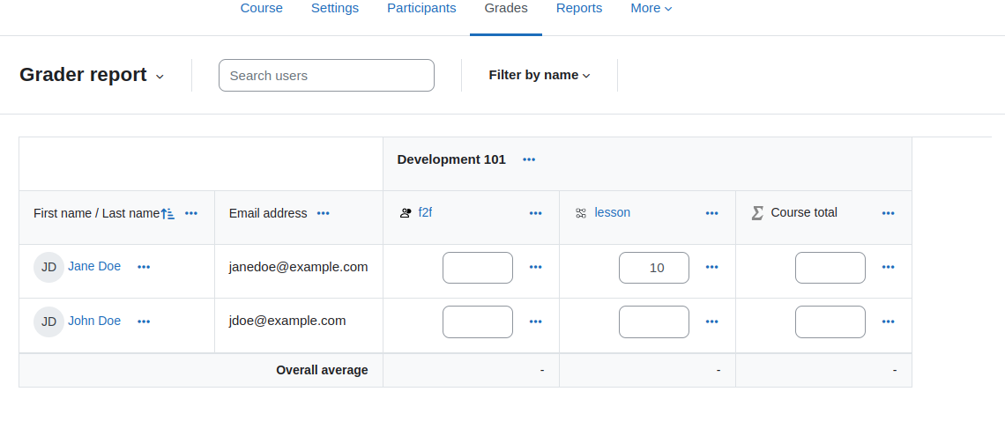Image resolution: width=1005 pixels, height=436 pixels.
Task: Click Jane Doe's lesson grade field
Action: (x=654, y=268)
